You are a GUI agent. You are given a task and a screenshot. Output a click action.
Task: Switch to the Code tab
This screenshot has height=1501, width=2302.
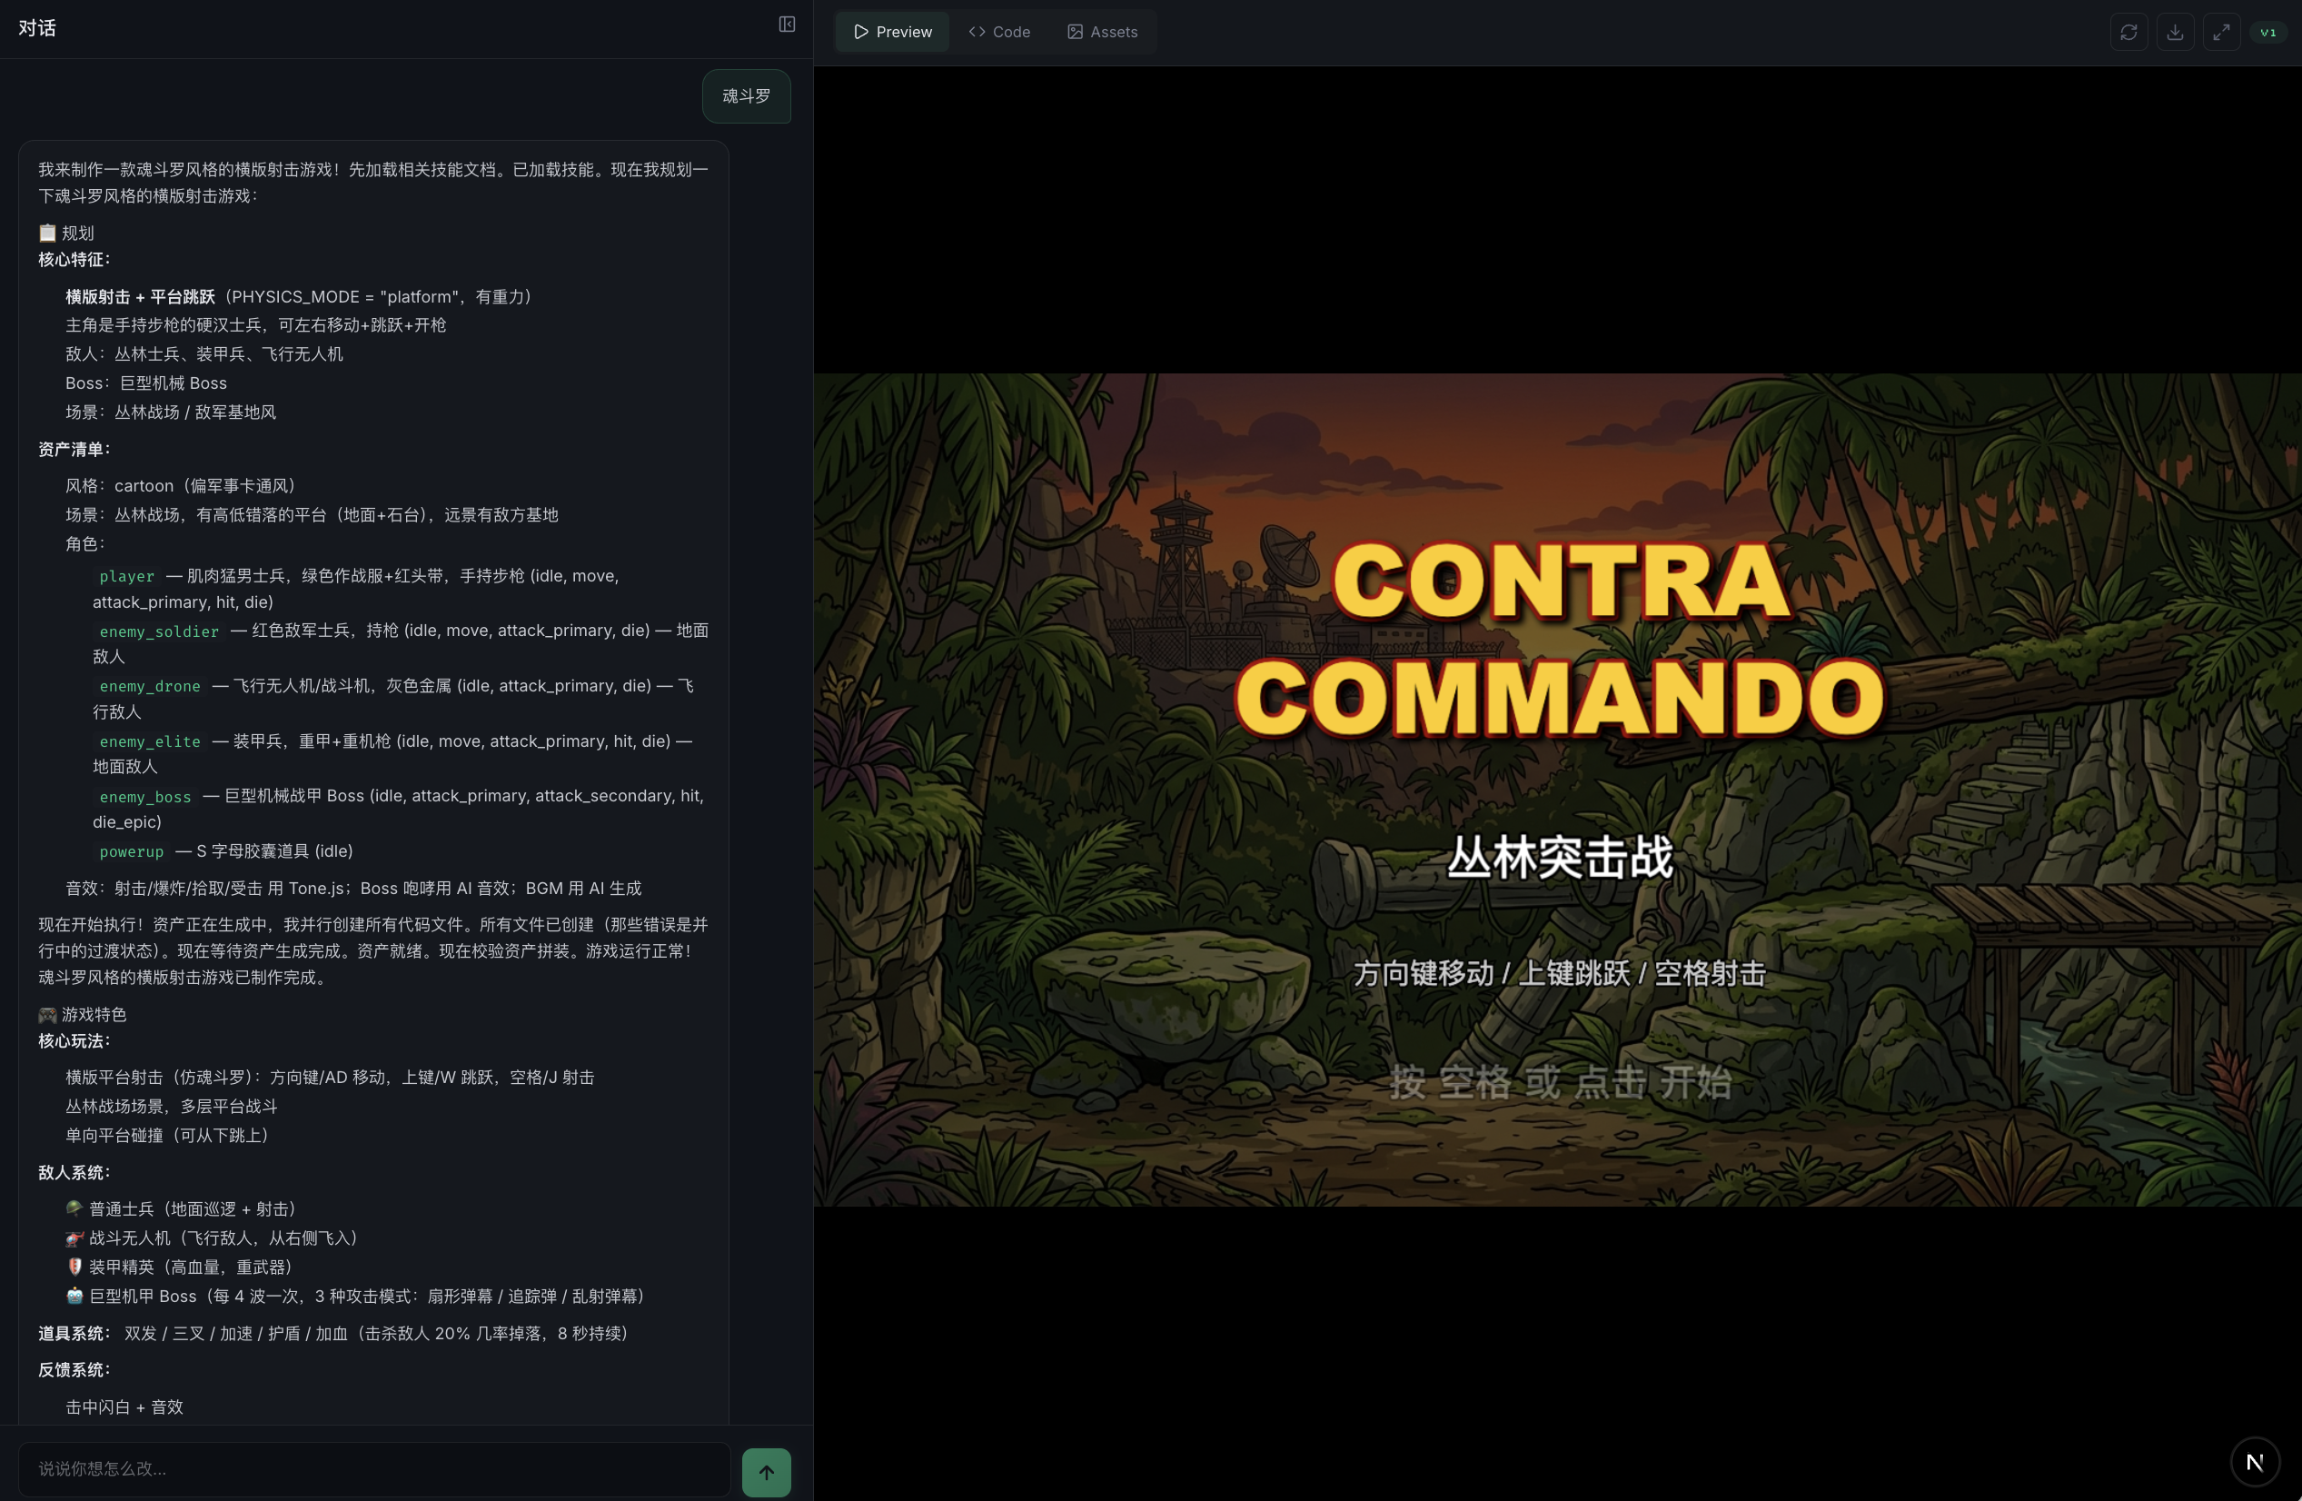(999, 31)
